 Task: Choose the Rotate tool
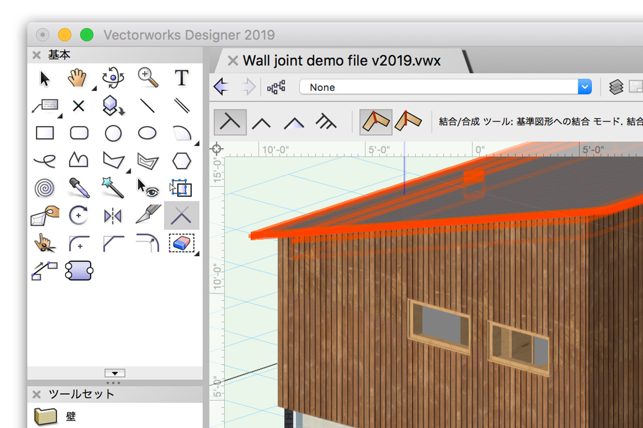point(79,215)
